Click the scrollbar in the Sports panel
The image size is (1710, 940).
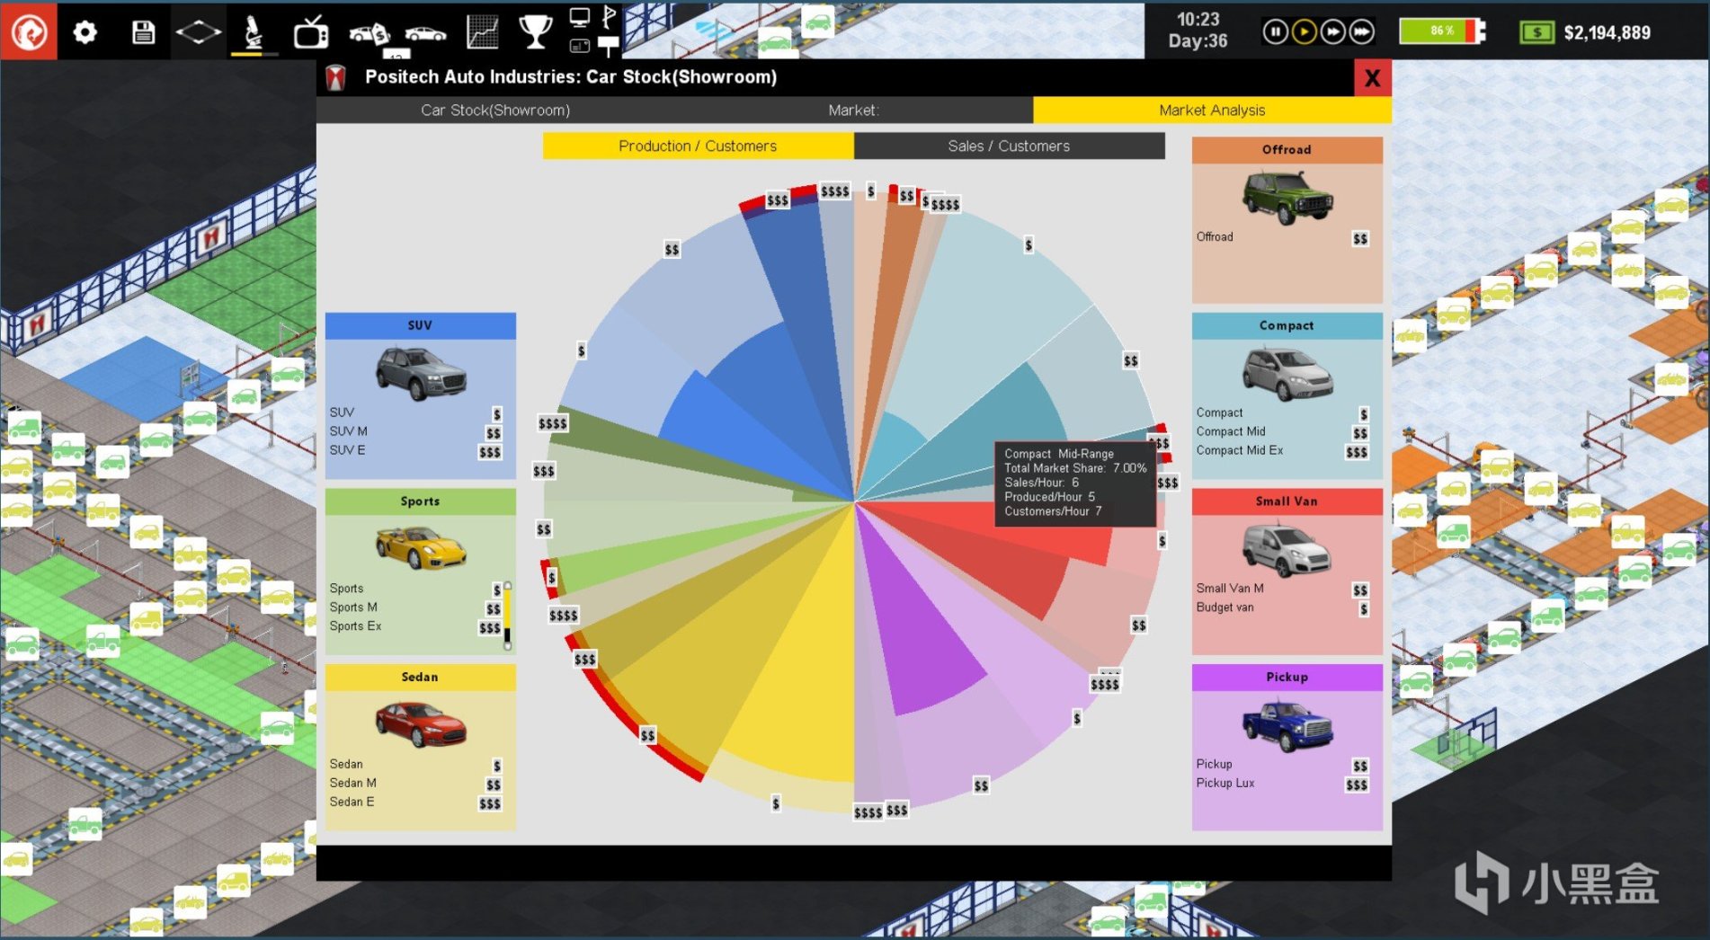coord(508,616)
